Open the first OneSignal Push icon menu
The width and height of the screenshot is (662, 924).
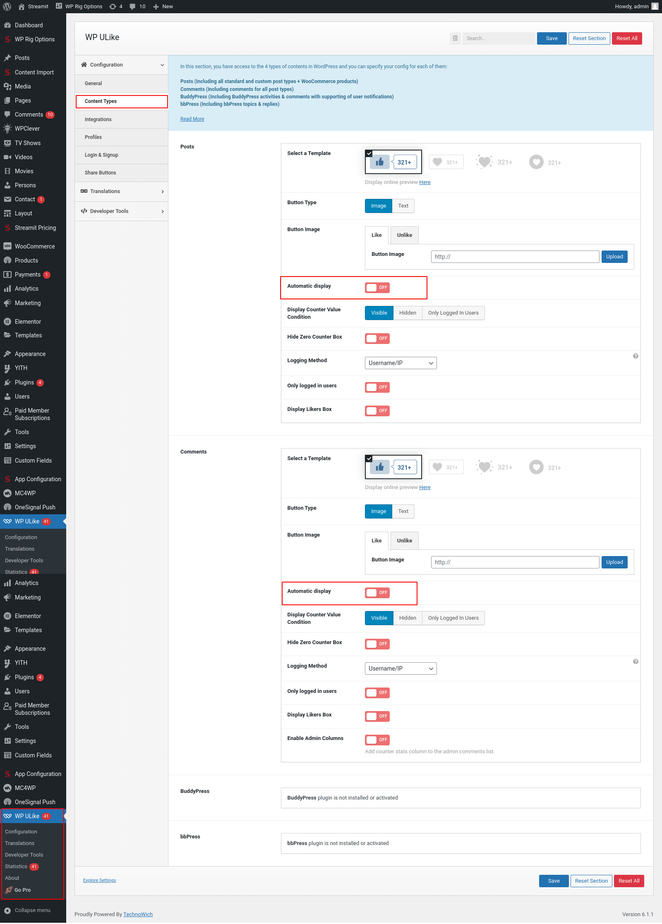pyautogui.click(x=7, y=507)
